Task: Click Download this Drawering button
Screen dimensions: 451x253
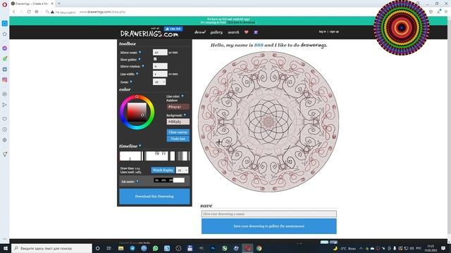Action: (154, 197)
